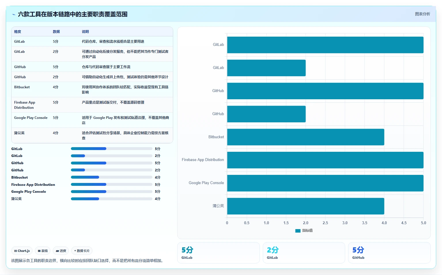
Task: Select table row 可通过自动化衔接分发服务
Action: [92, 54]
